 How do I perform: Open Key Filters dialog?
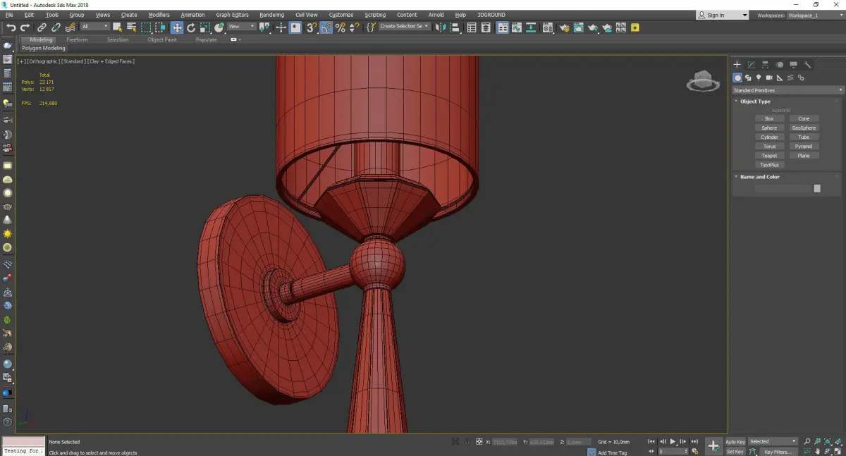(778, 452)
